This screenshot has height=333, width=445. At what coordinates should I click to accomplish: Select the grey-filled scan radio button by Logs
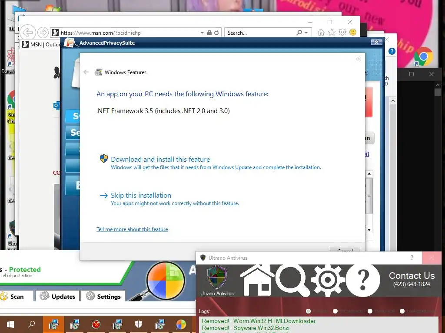308,311
